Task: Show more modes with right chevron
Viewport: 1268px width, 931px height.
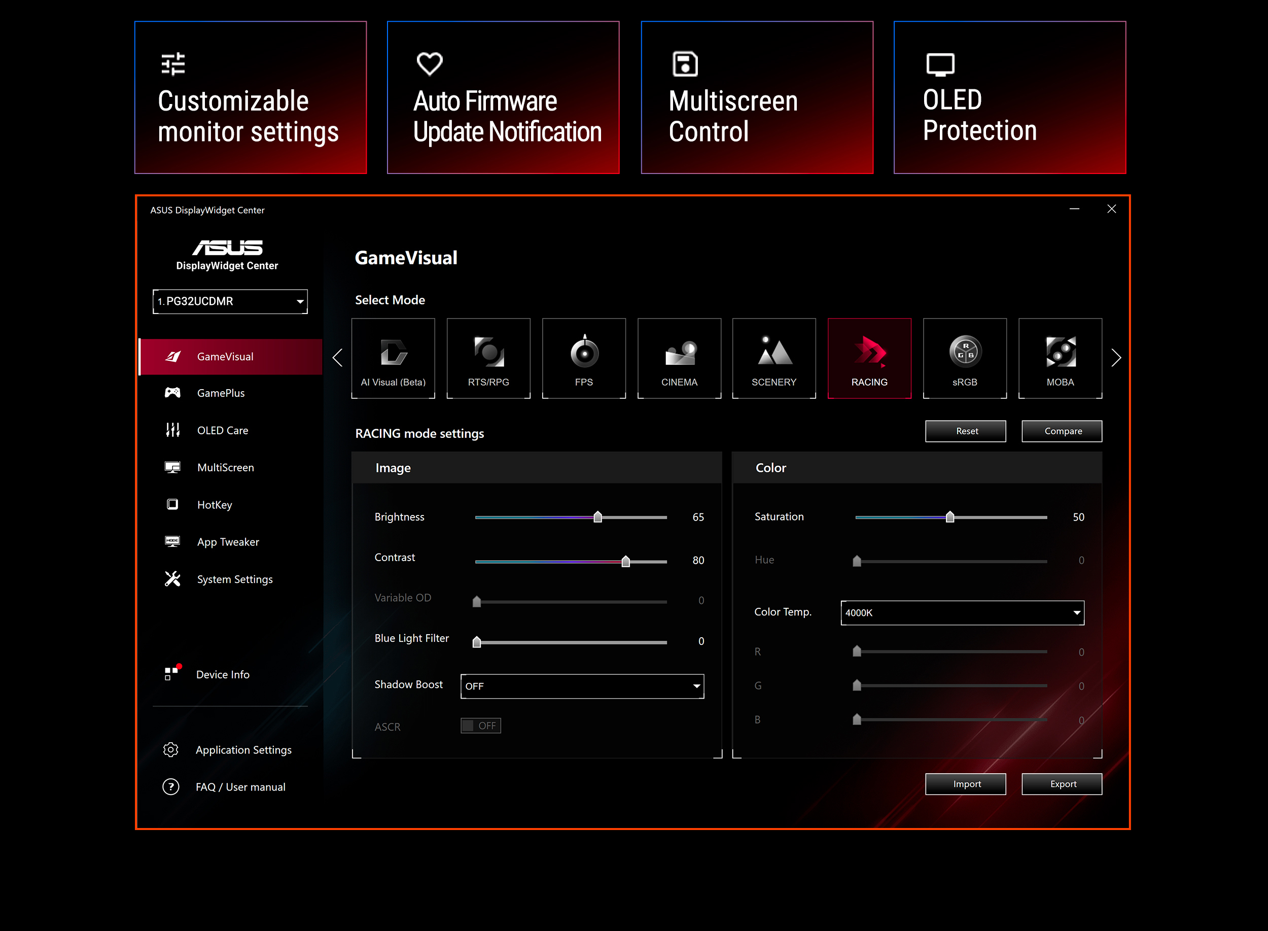Action: tap(1116, 357)
